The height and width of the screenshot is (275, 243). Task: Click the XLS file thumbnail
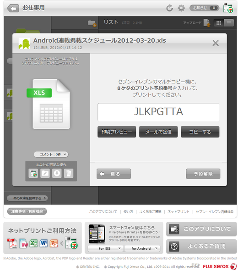[x=49, y=104]
